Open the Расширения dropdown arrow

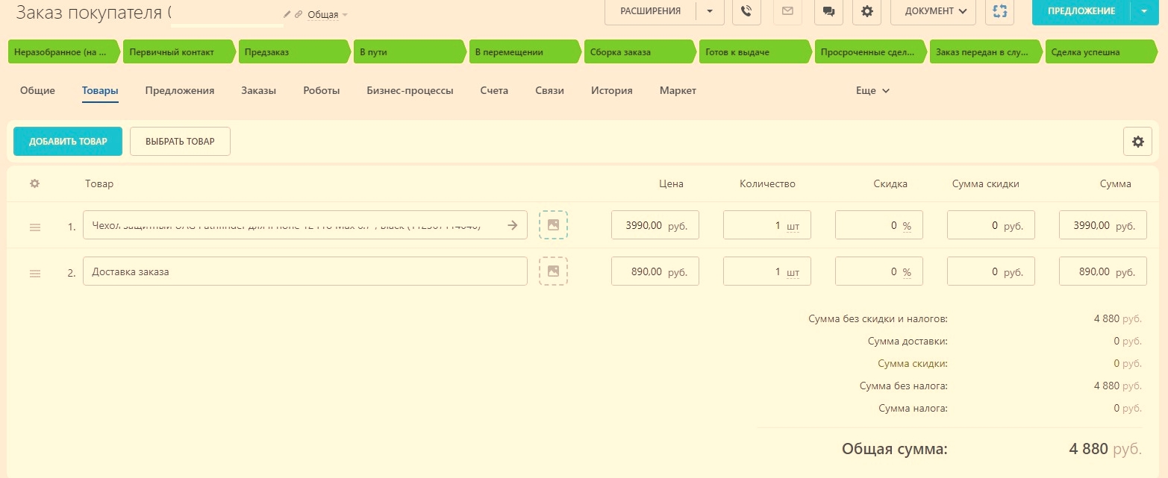pos(710,11)
